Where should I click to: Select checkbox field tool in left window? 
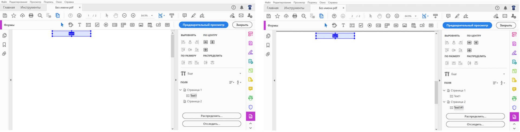click(97, 25)
